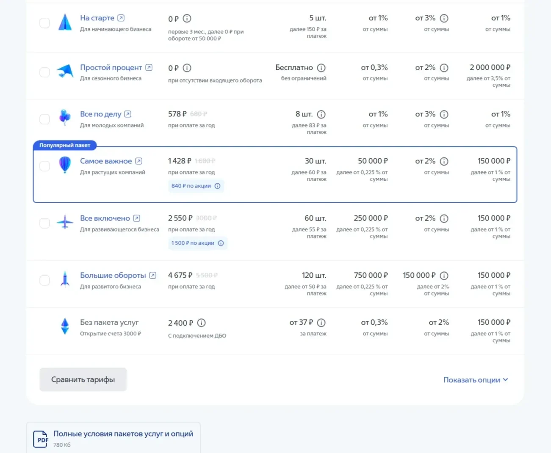551x453 pixels.
Task: Tick the Простой процент tariff checkbox
Action: coord(44,72)
